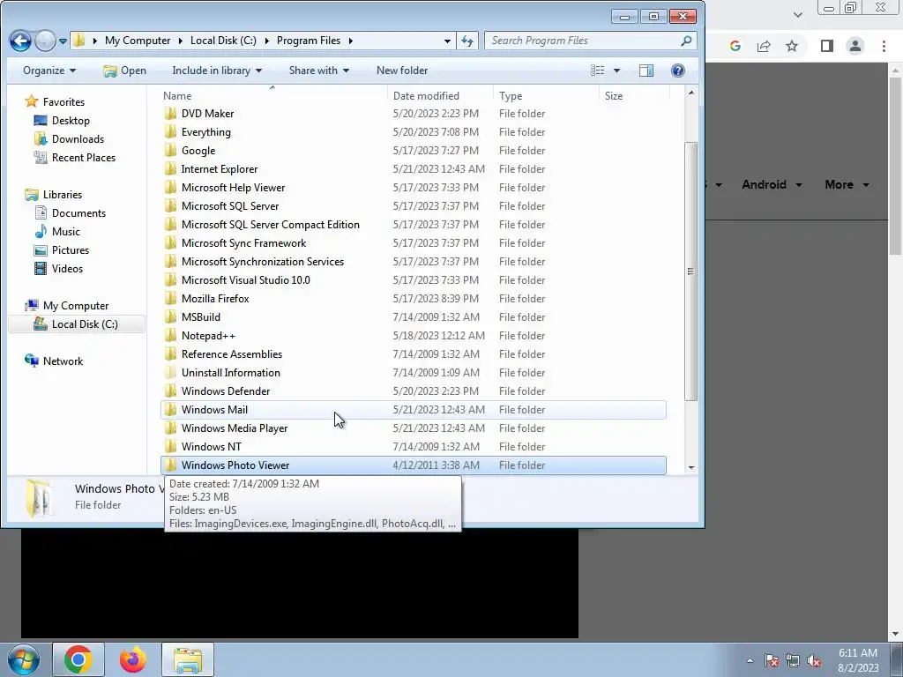Select the Notepad++ folder icon
The height and width of the screenshot is (677, 903).
pyautogui.click(x=170, y=335)
